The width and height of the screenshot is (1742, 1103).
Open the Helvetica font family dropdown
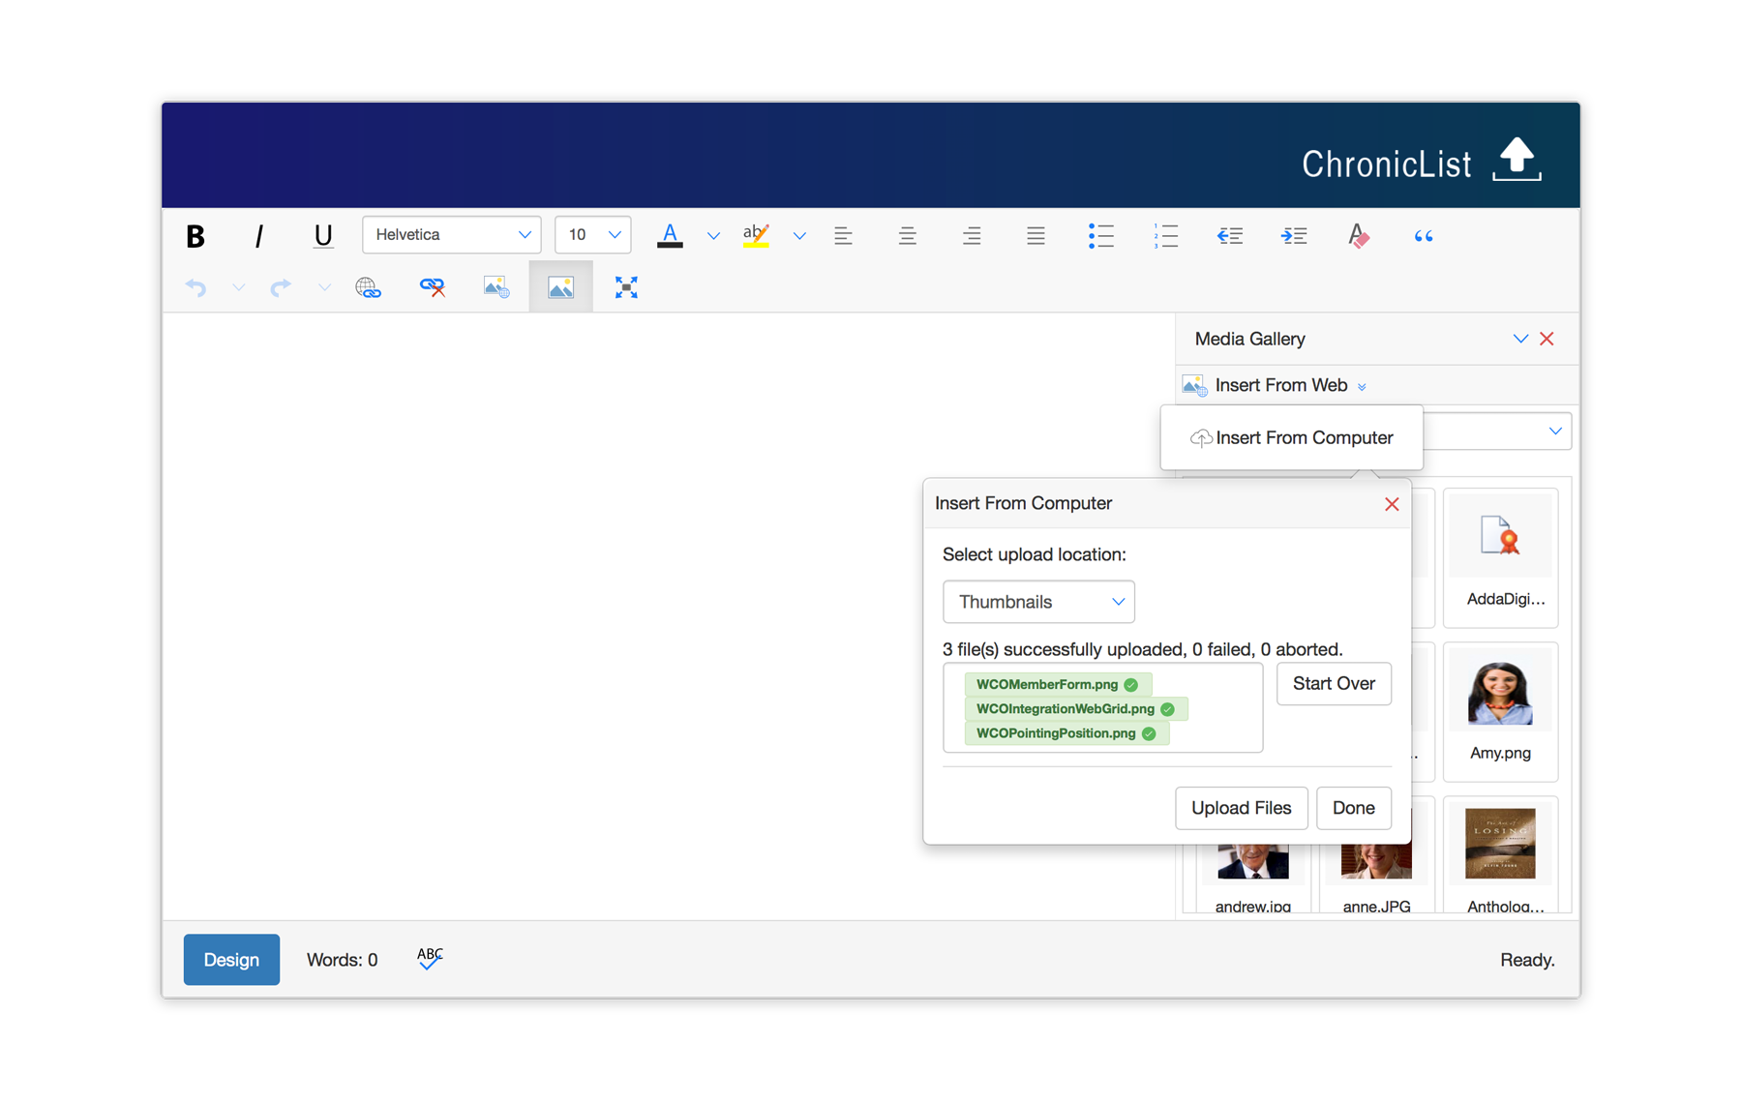(451, 235)
